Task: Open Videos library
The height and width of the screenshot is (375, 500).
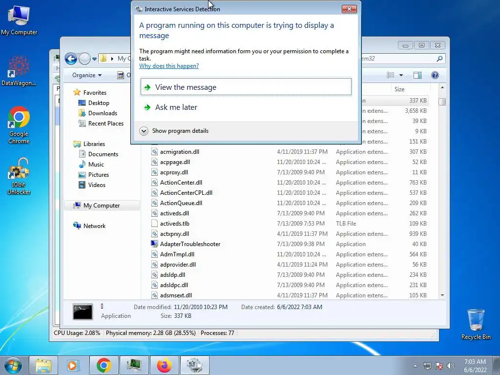Action: [92, 185]
